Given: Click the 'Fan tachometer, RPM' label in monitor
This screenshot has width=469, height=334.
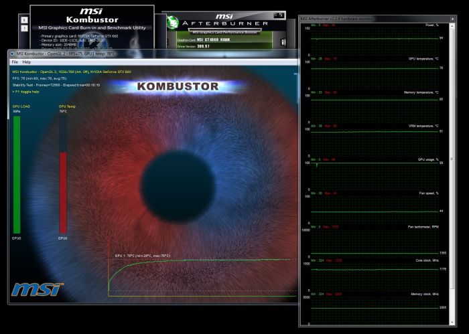Looking at the screenshot, I should click(423, 227).
